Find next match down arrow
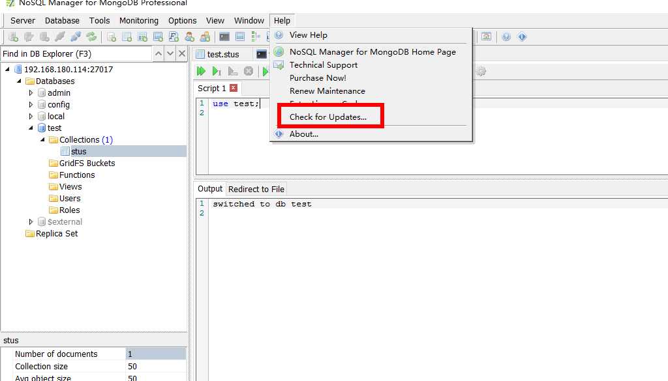The image size is (668, 381). tap(170, 53)
